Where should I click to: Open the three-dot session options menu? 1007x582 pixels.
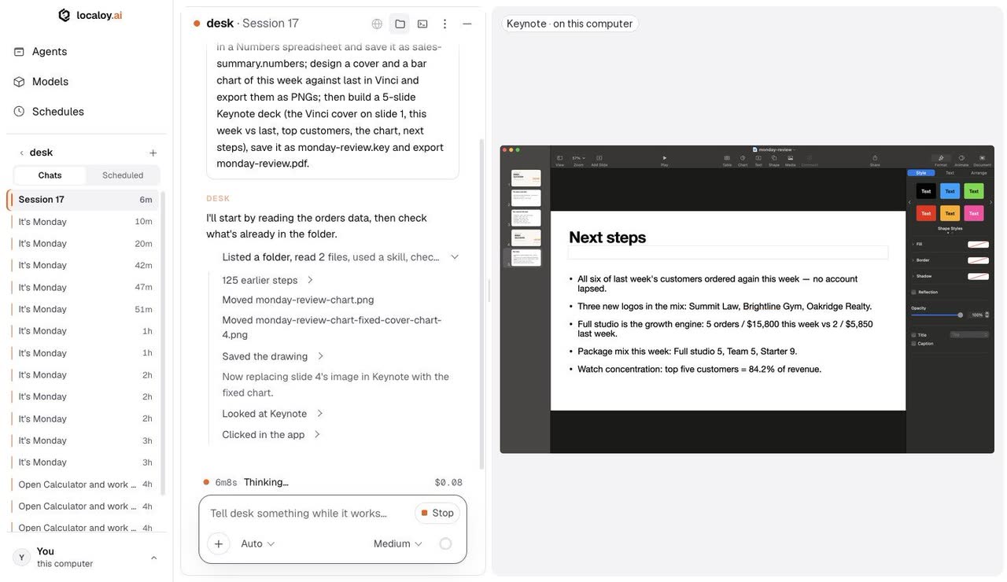click(444, 24)
